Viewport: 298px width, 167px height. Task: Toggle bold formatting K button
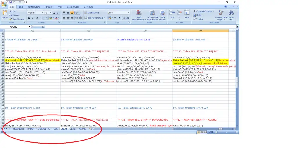(29, 18)
